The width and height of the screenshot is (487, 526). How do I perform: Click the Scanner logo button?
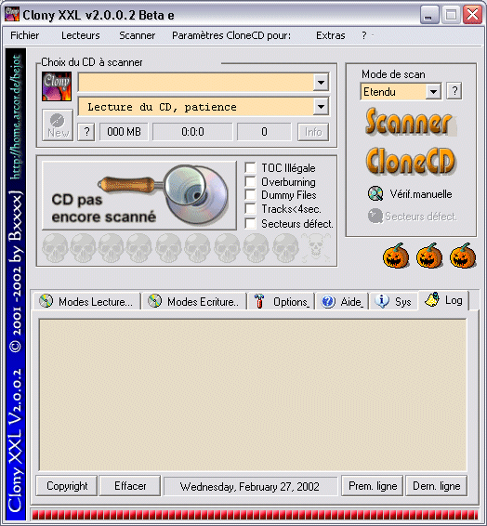pos(409,122)
